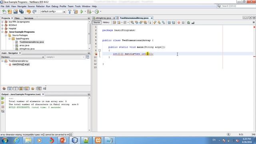Toggle Show Fields filter in Navigator
The height and width of the screenshot is (144, 256).
coord(10,88)
